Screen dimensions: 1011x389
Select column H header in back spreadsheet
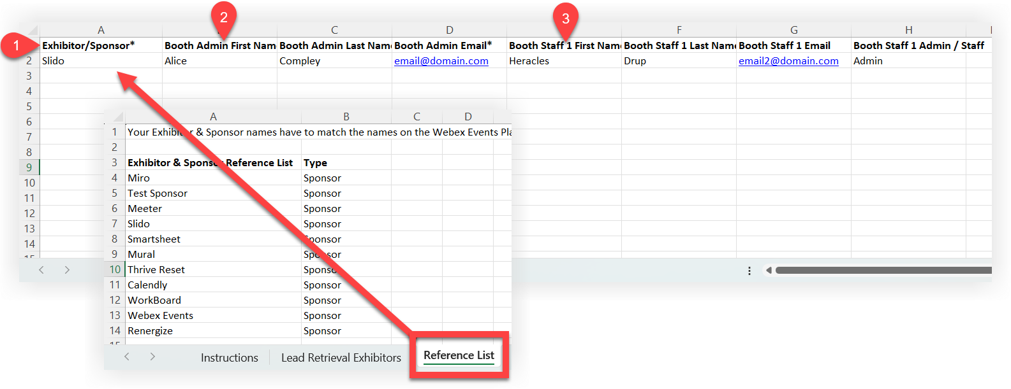click(908, 30)
